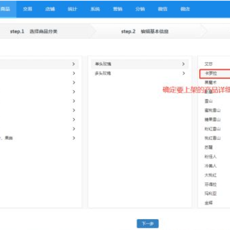
Task: Expand the 单头玫瑰 category chevron
Action: [x=183, y=64]
